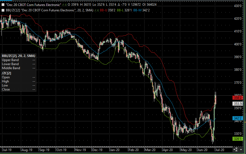Collapse the BB study line with its double-chevron icon
The image size is (246, 154).
98,10
